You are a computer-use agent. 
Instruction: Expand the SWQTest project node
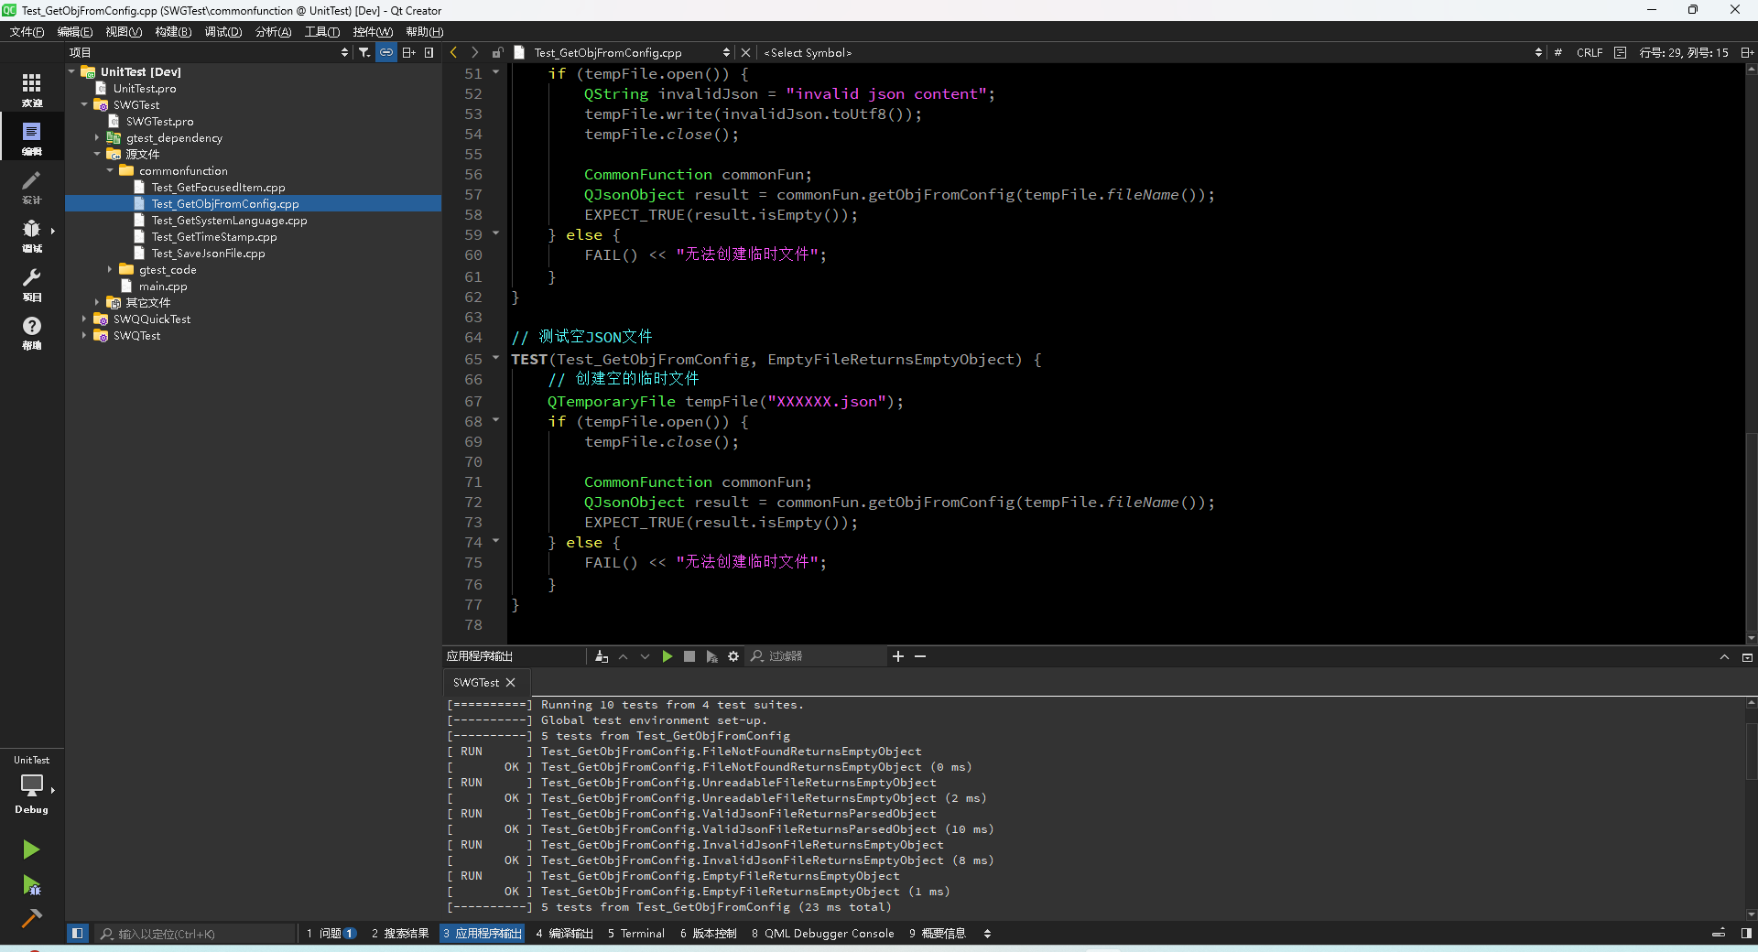tap(84, 335)
